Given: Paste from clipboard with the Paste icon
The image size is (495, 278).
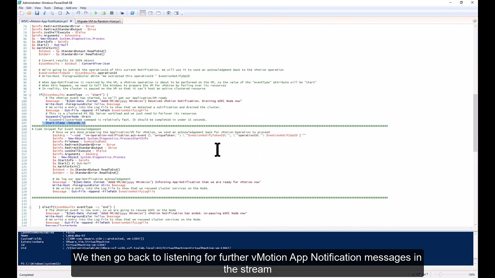Looking at the screenshot, I should click(x=60, y=13).
